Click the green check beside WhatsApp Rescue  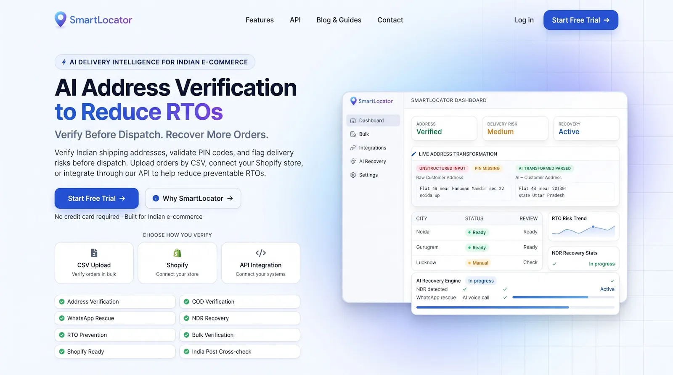pyautogui.click(x=62, y=318)
